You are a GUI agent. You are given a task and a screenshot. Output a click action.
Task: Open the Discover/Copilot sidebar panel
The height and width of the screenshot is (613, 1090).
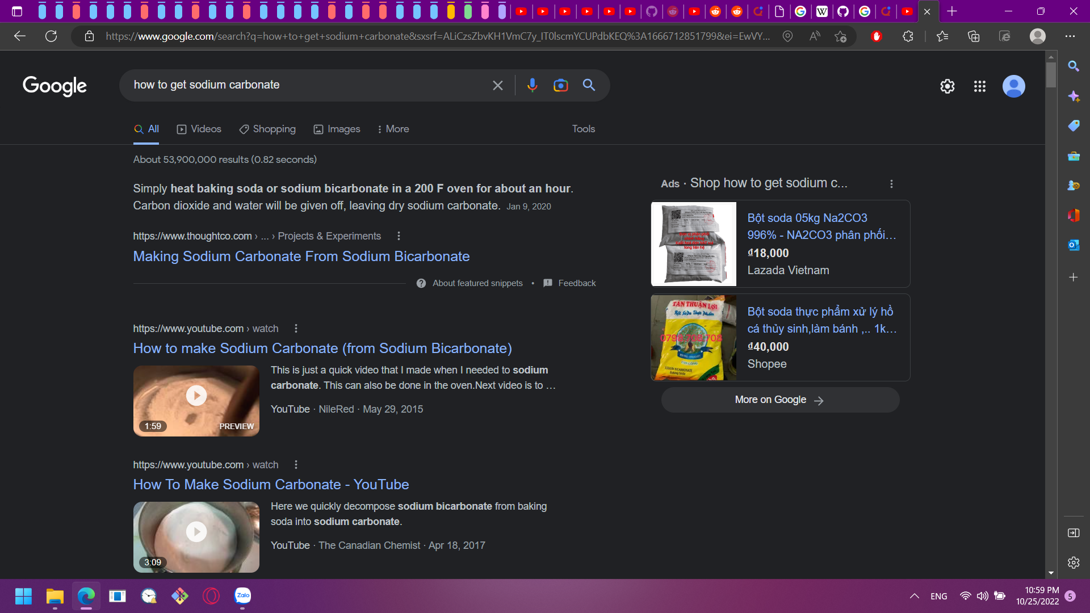coord(1073,96)
